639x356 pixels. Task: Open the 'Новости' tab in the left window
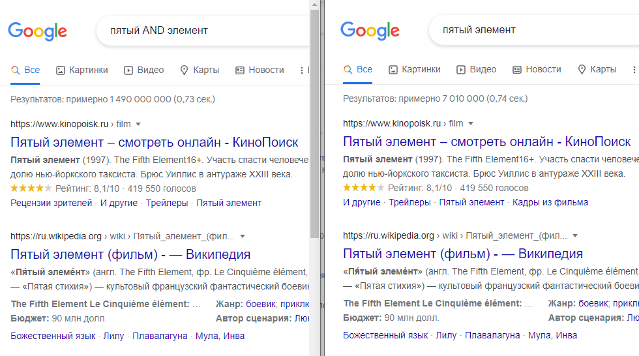tap(260, 70)
